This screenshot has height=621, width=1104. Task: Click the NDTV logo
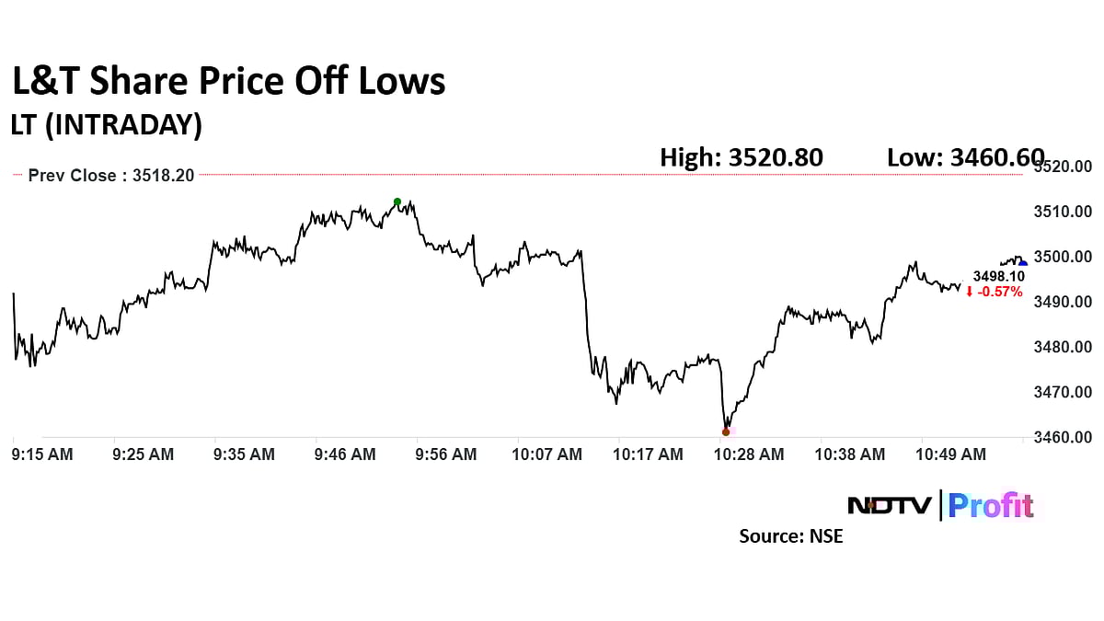tap(889, 505)
